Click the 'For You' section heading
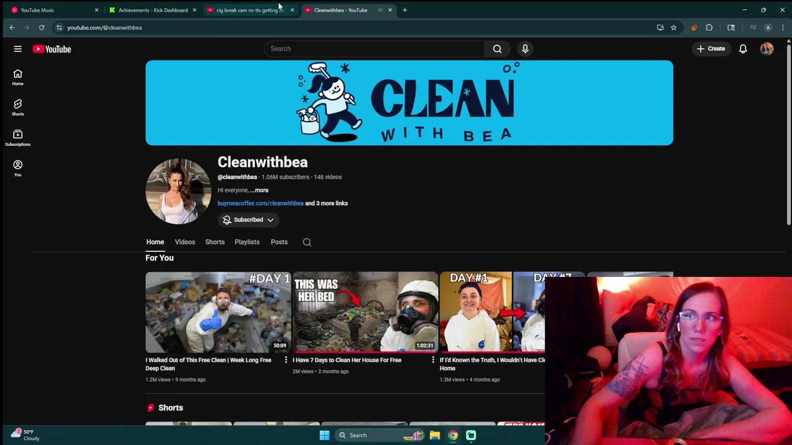 pyautogui.click(x=160, y=258)
